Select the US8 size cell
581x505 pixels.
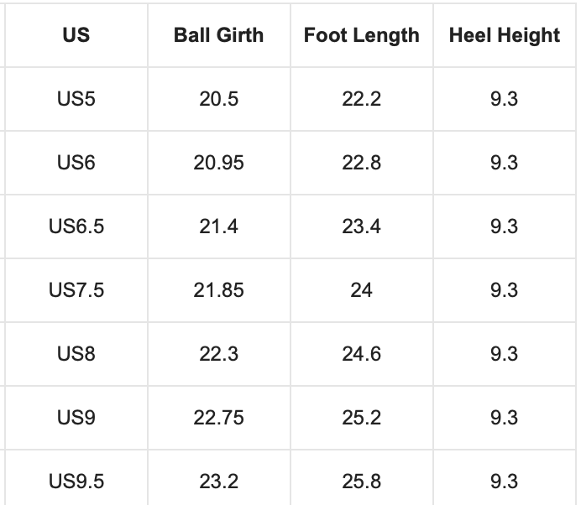76,354
